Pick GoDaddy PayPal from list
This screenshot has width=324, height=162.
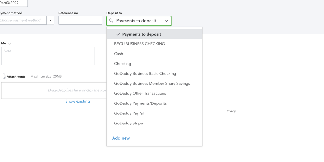(129, 113)
